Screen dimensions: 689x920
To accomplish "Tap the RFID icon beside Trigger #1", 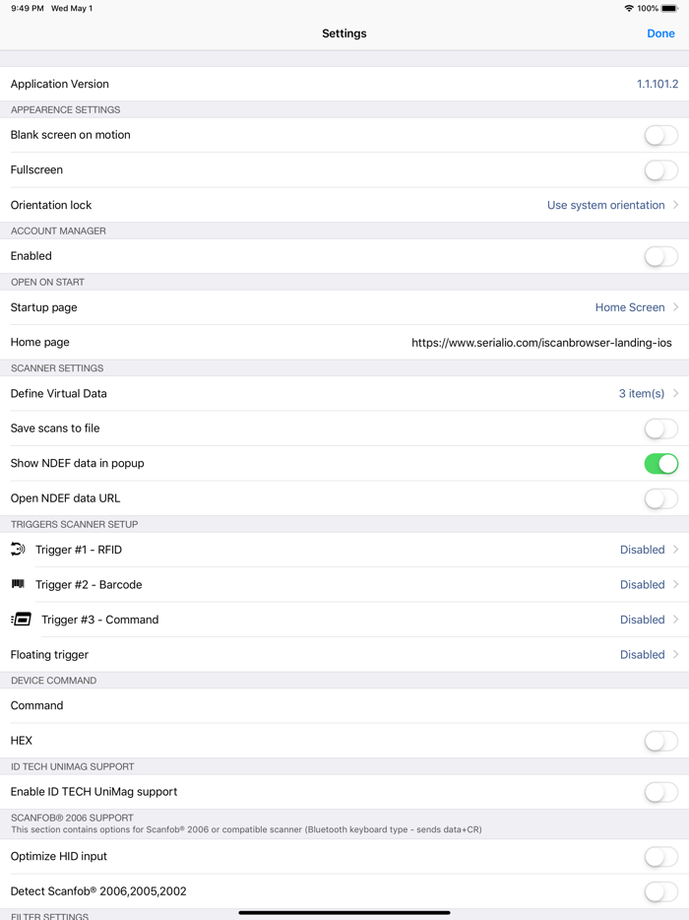I will [x=20, y=549].
